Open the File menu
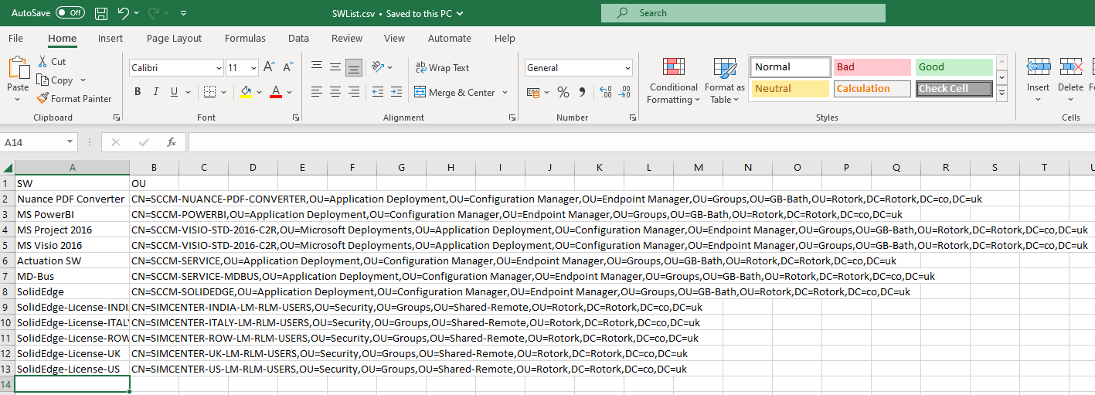 click(15, 38)
